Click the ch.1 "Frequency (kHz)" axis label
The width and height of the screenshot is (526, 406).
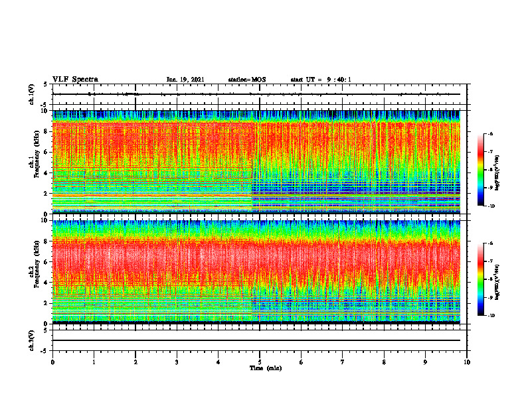(37, 154)
